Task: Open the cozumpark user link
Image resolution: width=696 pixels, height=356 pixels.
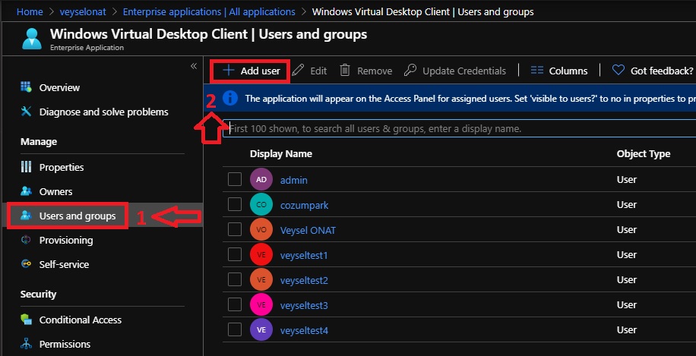Action: (x=305, y=205)
